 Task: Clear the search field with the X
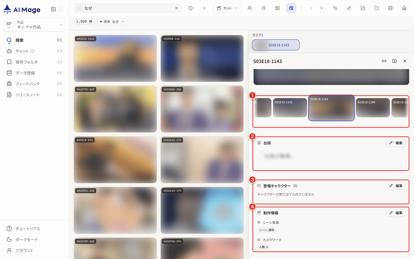tap(177, 8)
